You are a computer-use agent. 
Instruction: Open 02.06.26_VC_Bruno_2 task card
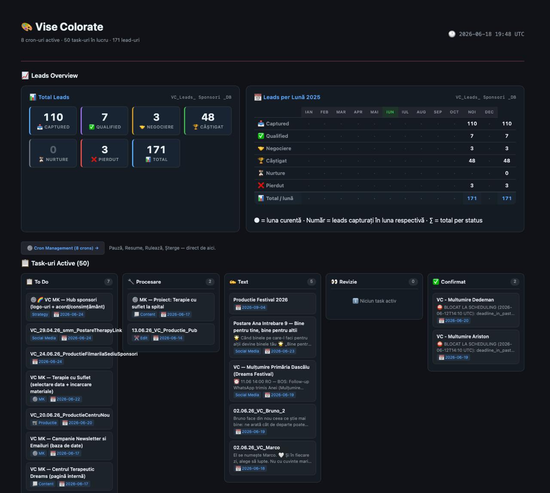pos(272,421)
